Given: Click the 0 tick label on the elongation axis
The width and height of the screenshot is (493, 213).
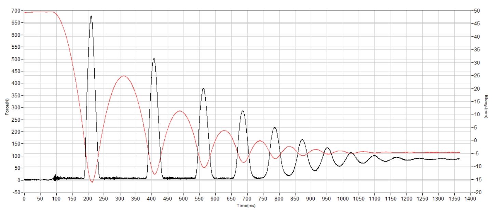Looking at the screenshot, I should [x=474, y=140].
